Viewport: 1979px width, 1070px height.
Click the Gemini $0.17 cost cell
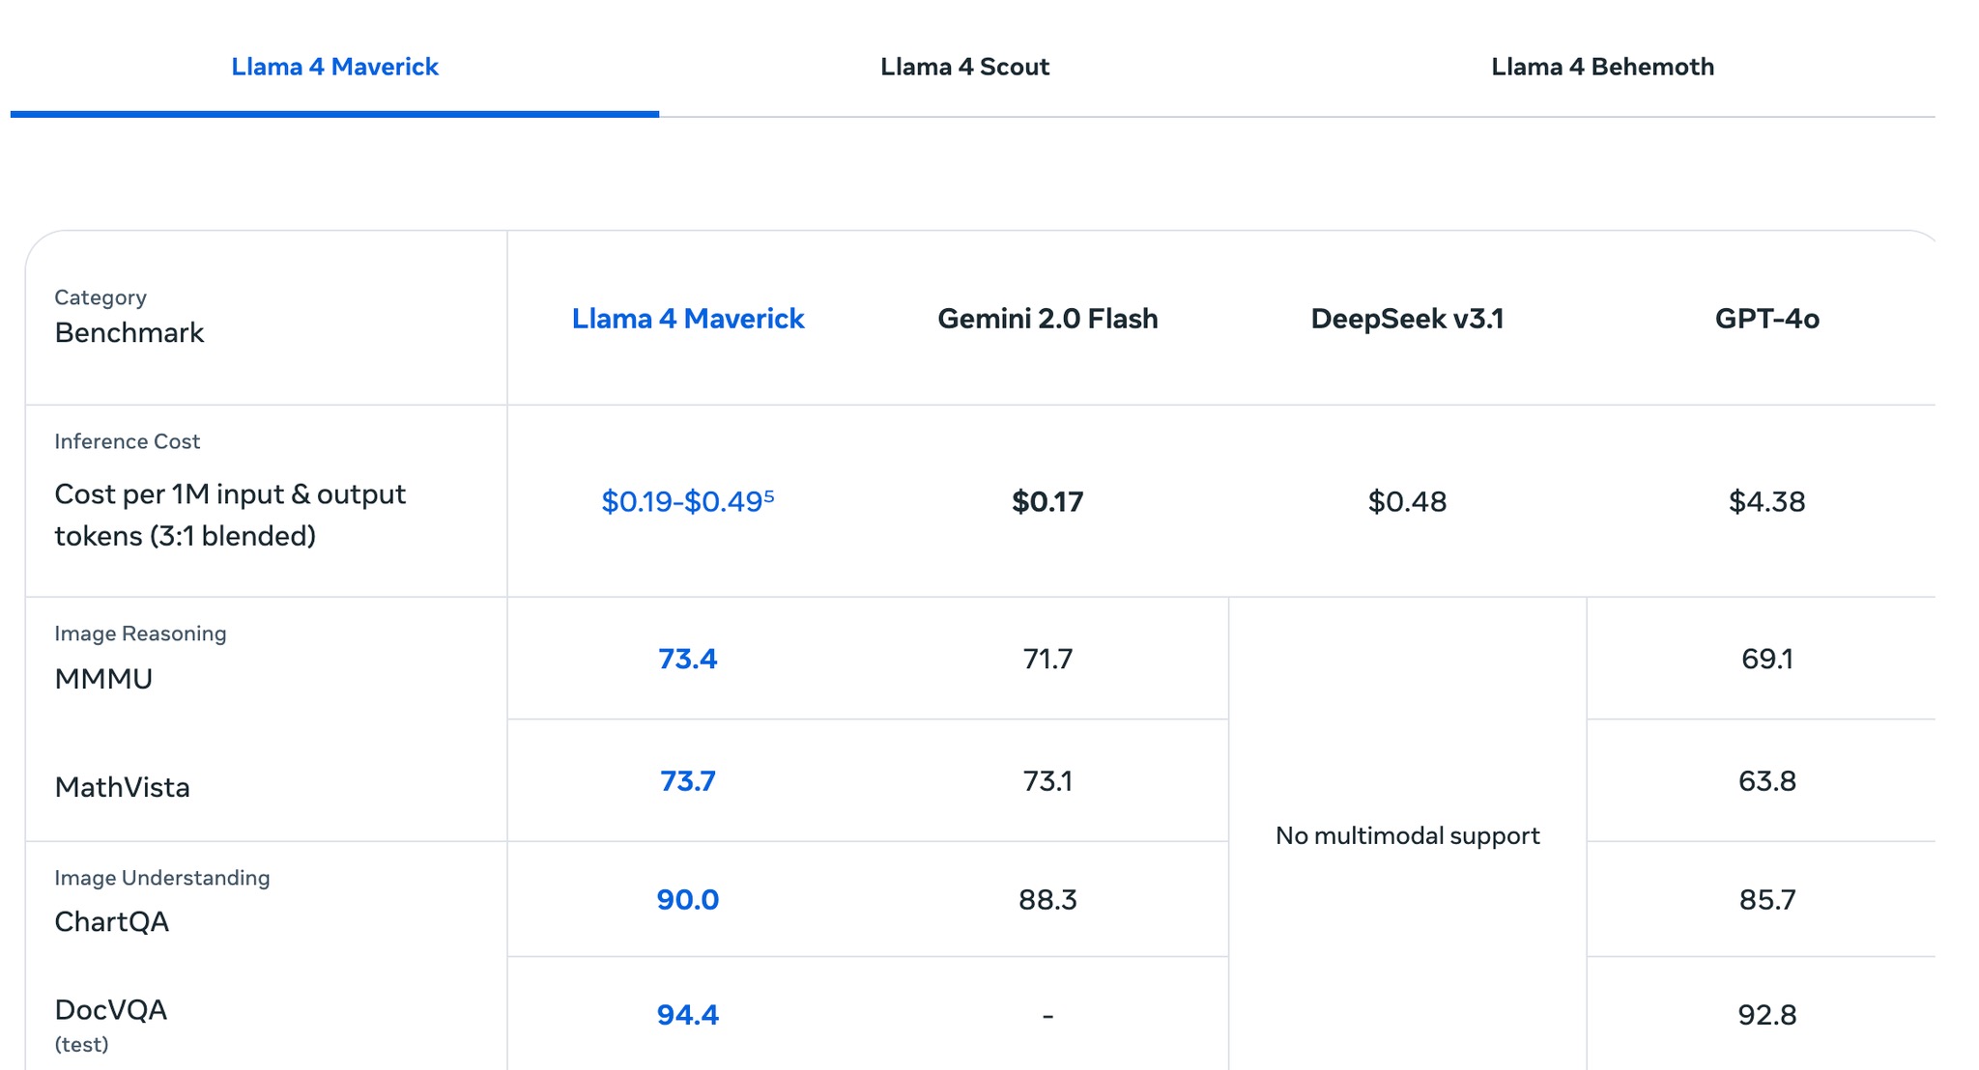[1047, 502]
